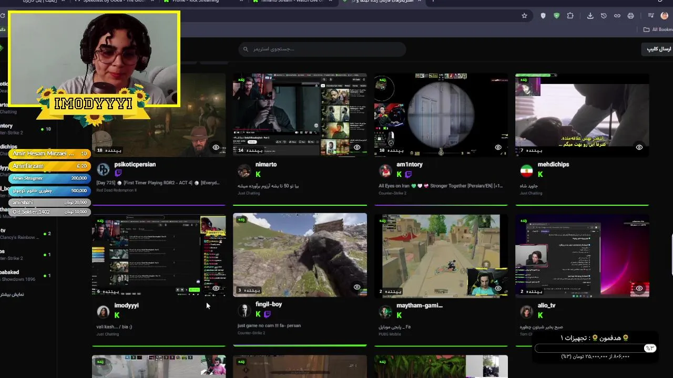Open the browser history clock icon
This screenshot has width=673, height=378.
604,16
